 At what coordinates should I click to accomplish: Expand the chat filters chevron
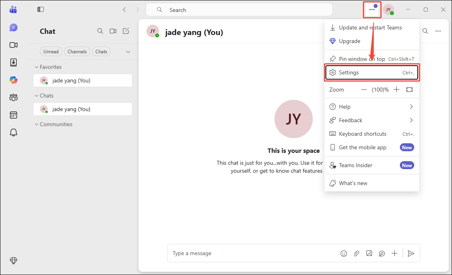pyautogui.click(x=128, y=52)
